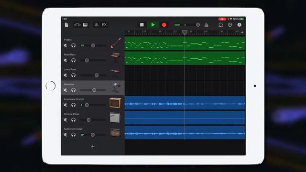Image resolution: width=306 pixels, height=172 pixels.
Task: Open the FX panel
Action: tap(104, 25)
